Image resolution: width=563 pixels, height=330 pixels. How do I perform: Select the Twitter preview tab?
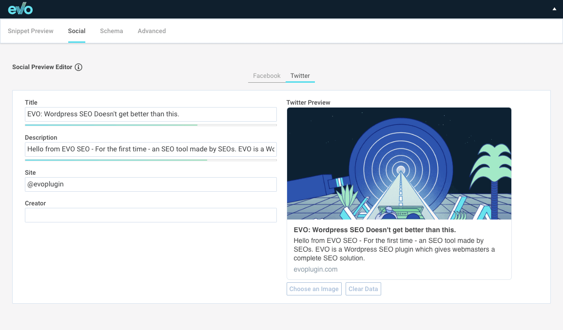tap(300, 75)
